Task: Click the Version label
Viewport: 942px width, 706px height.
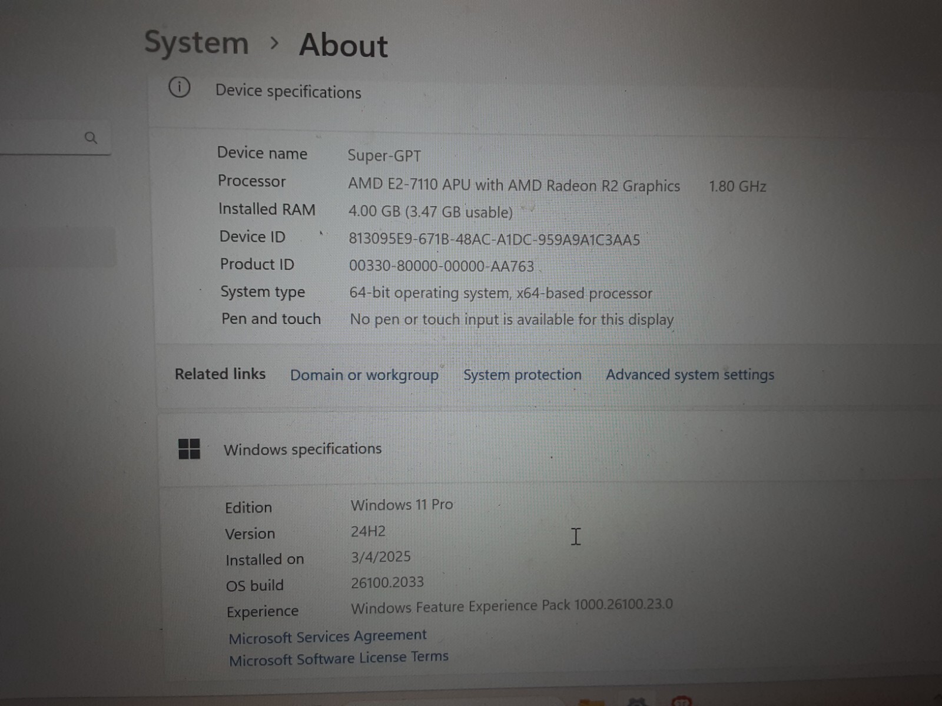Action: (x=250, y=534)
